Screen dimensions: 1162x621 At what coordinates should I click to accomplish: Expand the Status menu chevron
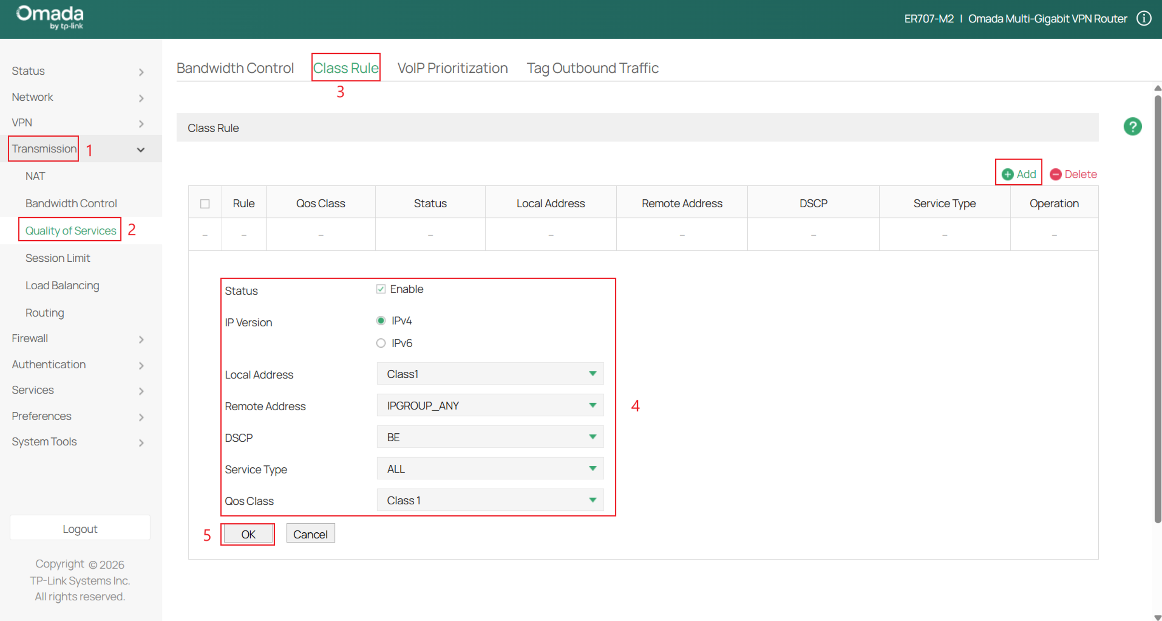point(141,72)
